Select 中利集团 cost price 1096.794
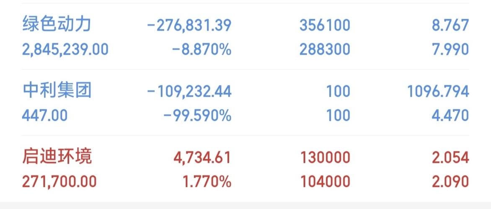The width and height of the screenshot is (491, 209). pos(438,91)
